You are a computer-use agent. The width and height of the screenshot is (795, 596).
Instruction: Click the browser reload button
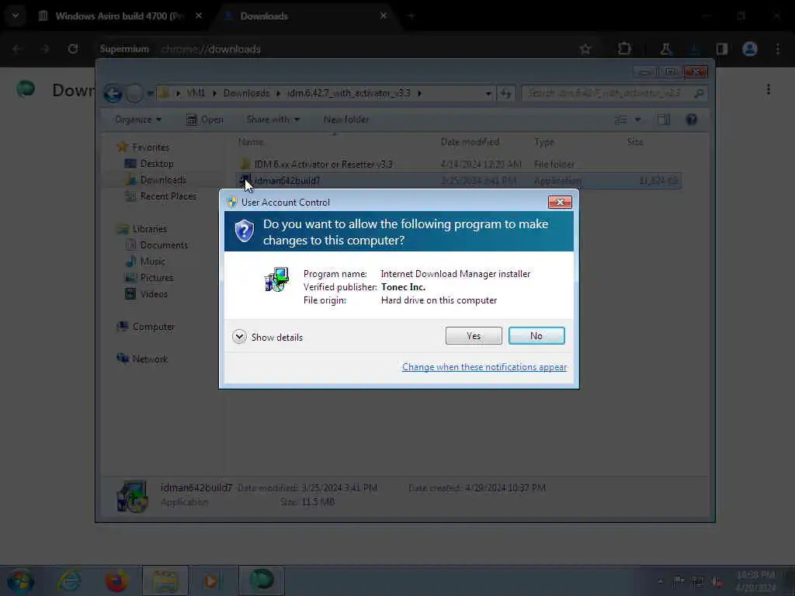73,49
